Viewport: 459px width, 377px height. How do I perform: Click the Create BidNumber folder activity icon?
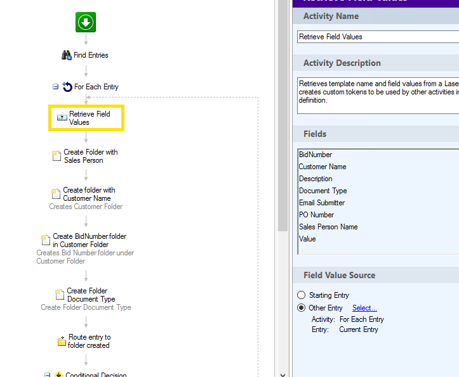(46, 240)
